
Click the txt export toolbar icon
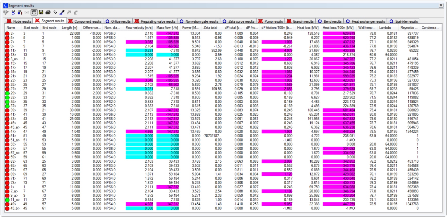click(27, 12)
